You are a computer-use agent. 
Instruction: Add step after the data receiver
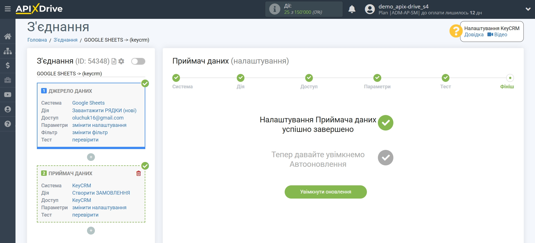(x=91, y=231)
